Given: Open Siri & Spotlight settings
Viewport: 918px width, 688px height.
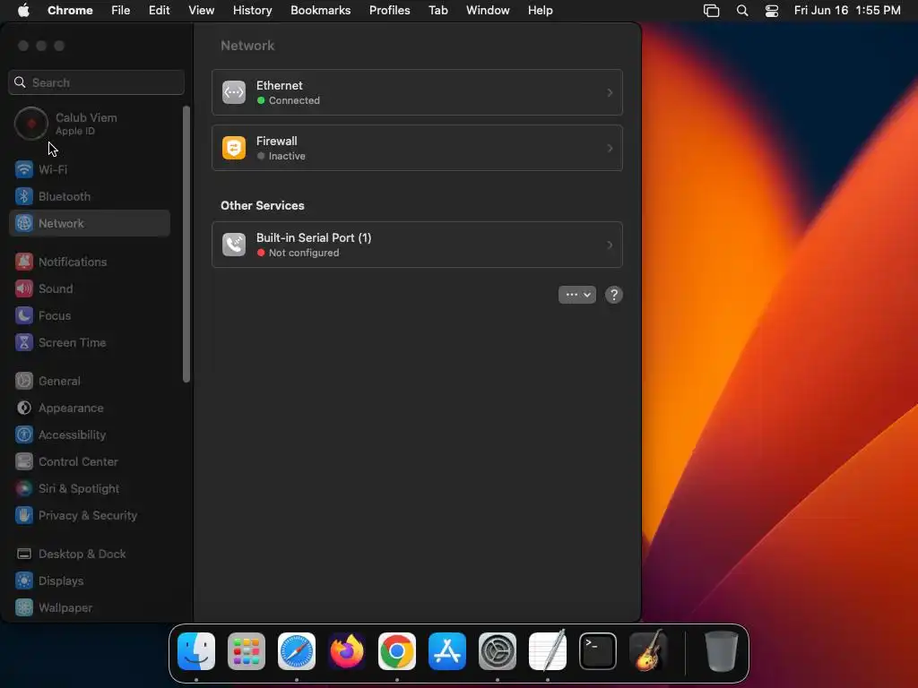Looking at the screenshot, I should [x=90, y=489].
